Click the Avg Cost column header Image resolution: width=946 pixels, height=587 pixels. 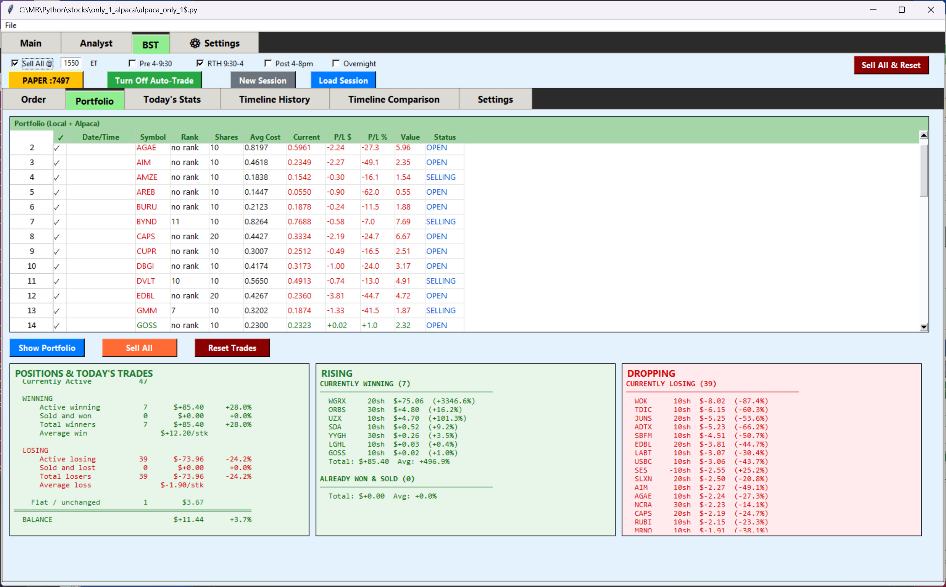pyautogui.click(x=265, y=137)
